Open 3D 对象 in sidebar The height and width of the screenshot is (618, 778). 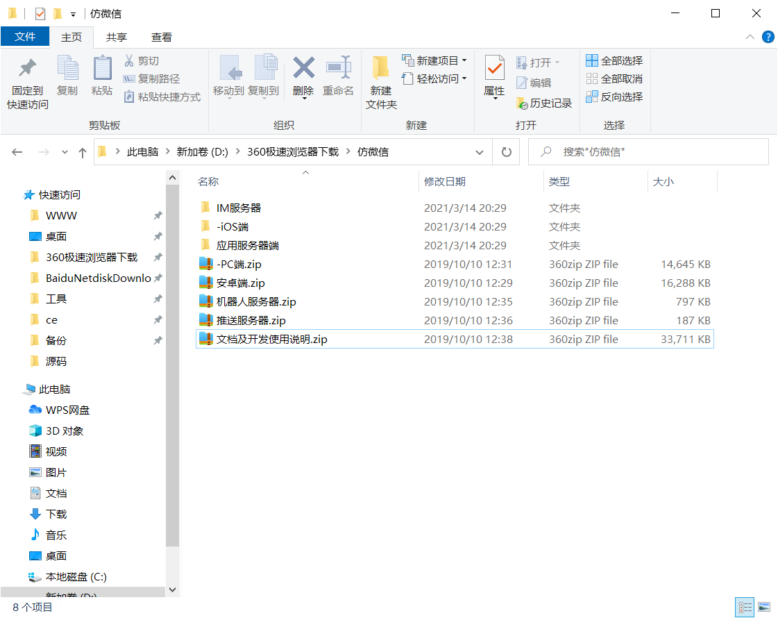coord(56,431)
